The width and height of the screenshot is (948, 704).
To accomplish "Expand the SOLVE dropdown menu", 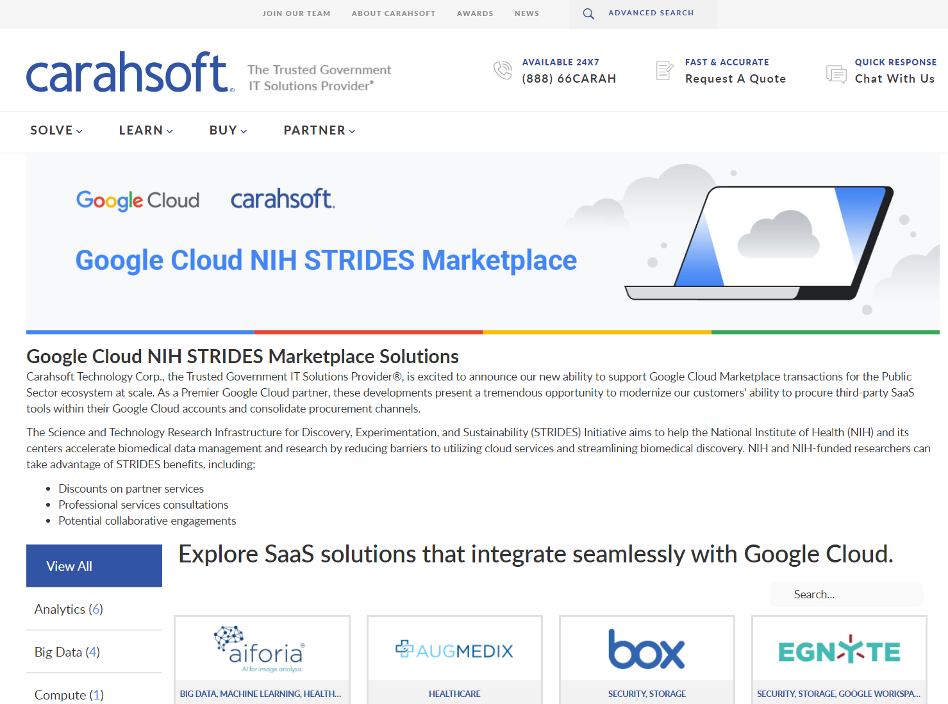I will coord(56,131).
